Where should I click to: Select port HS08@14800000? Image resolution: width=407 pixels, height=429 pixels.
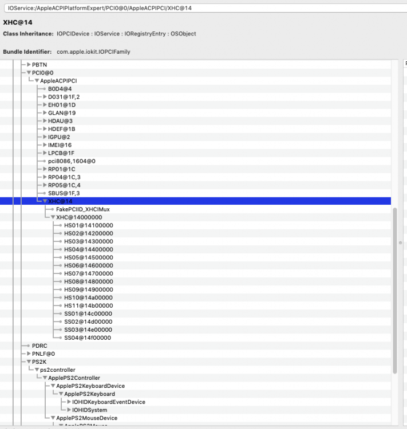click(89, 281)
